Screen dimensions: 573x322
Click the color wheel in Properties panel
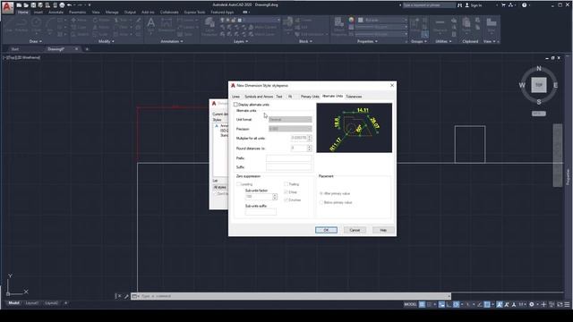click(x=351, y=20)
